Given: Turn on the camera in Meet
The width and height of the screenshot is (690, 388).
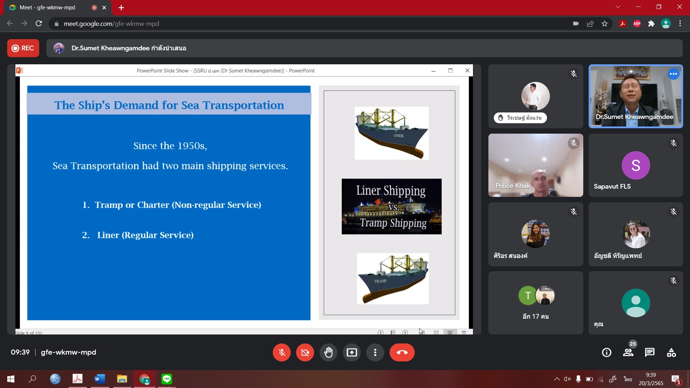Looking at the screenshot, I should tap(305, 352).
